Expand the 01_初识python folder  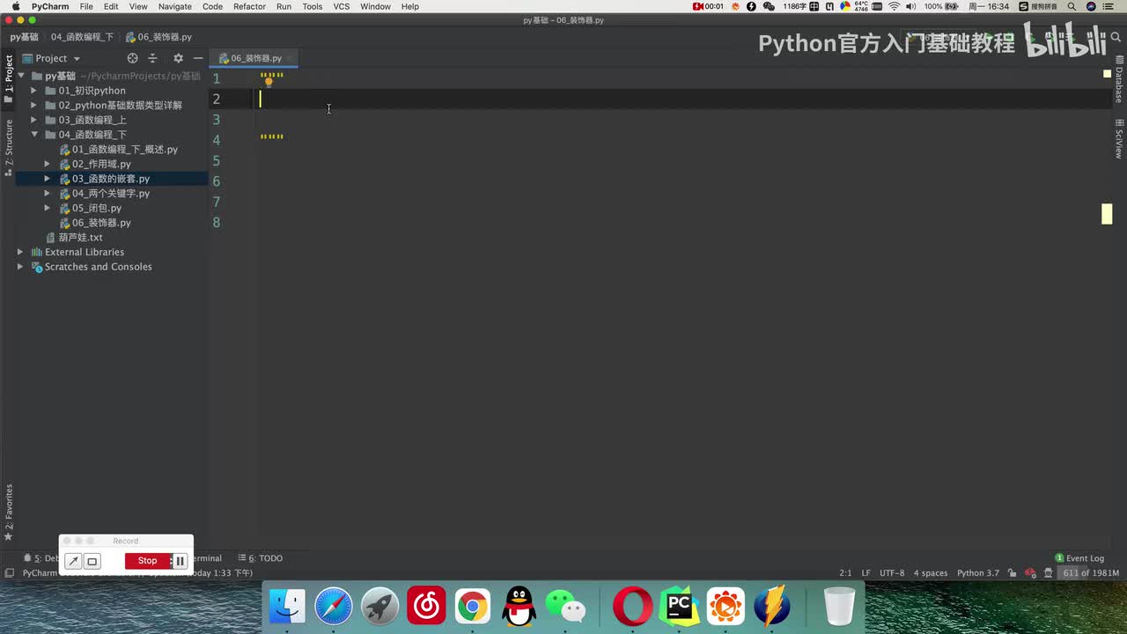tap(34, 91)
